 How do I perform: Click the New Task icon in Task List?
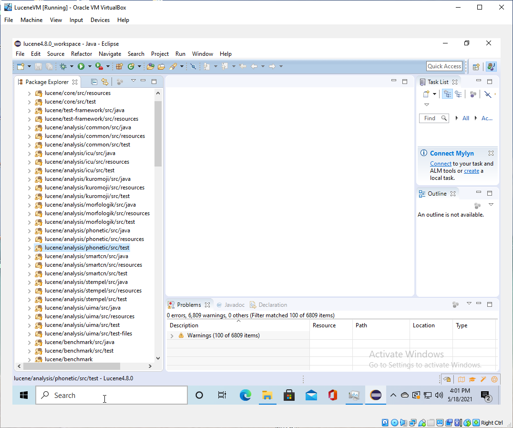426,94
